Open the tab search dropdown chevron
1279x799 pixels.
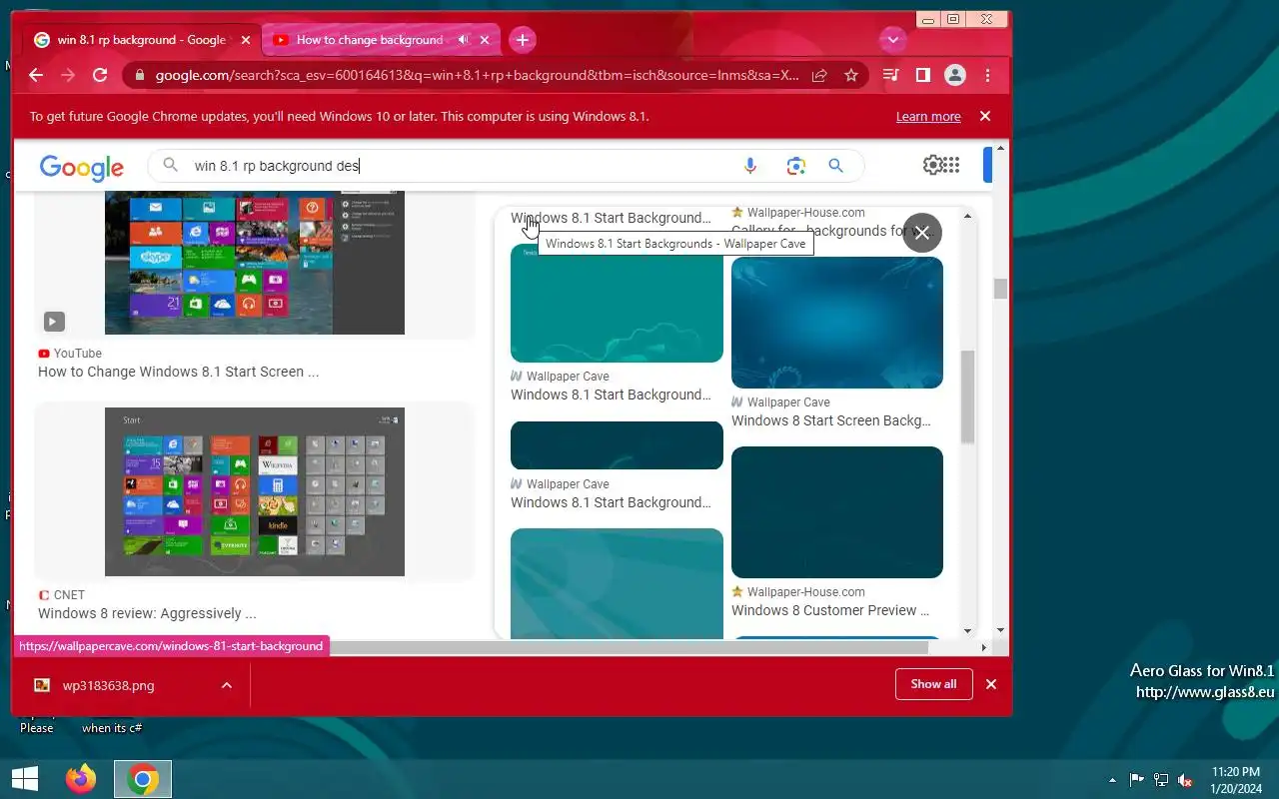pos(892,40)
